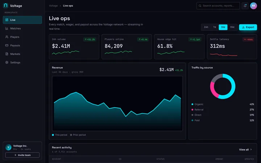Screen dimensions: 261x163
Task: Select the Live sidebar item
Action: click(22, 20)
